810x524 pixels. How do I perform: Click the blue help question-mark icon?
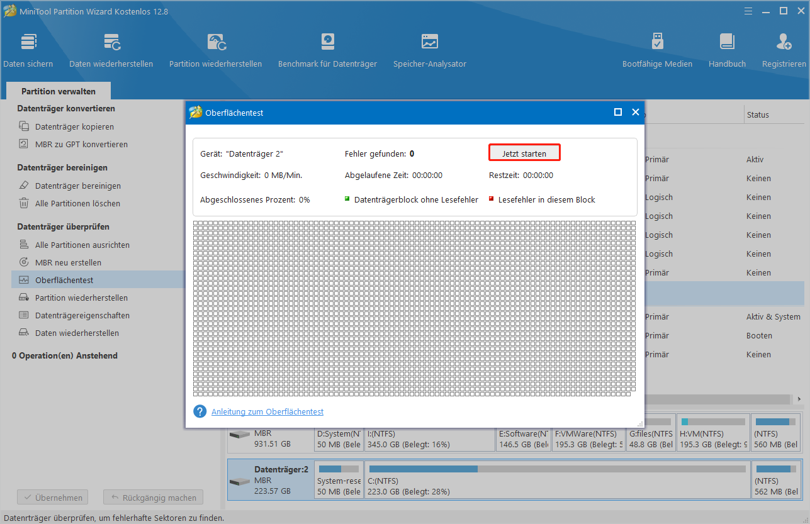click(200, 411)
